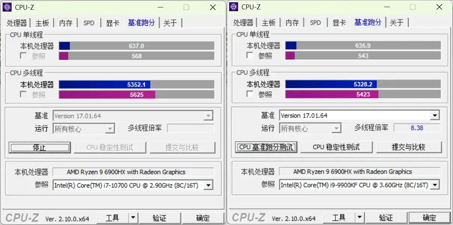Expand reference CPU i9-9900KF dropdown
Viewport: 453px width, 225px height.
point(435,185)
